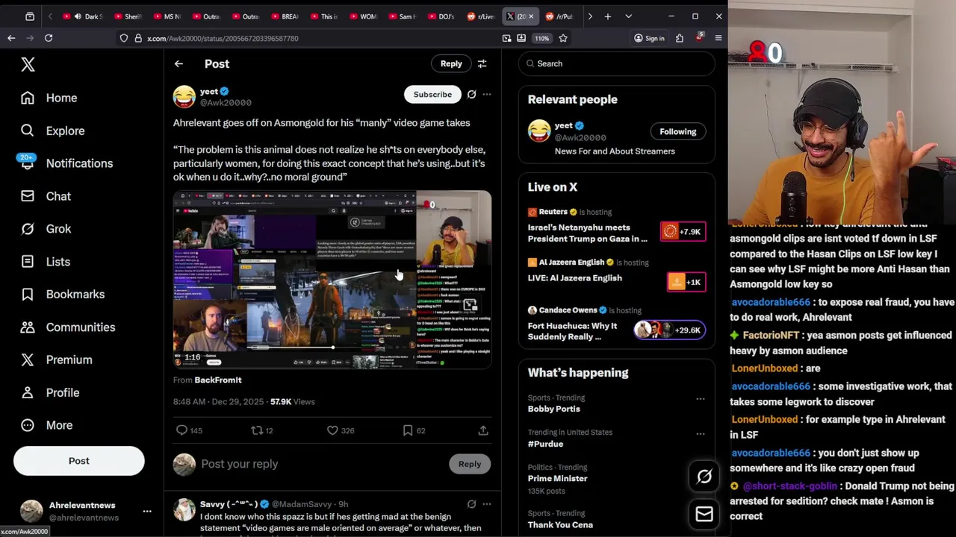Click the back arrow beside Post
Image resolution: width=956 pixels, height=537 pixels.
tap(179, 64)
